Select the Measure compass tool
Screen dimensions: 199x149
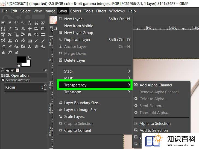point(23,29)
